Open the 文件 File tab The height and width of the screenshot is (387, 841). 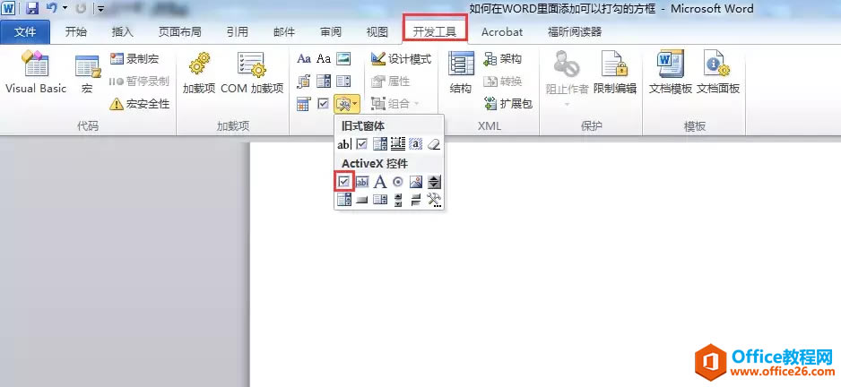pyautogui.click(x=25, y=32)
